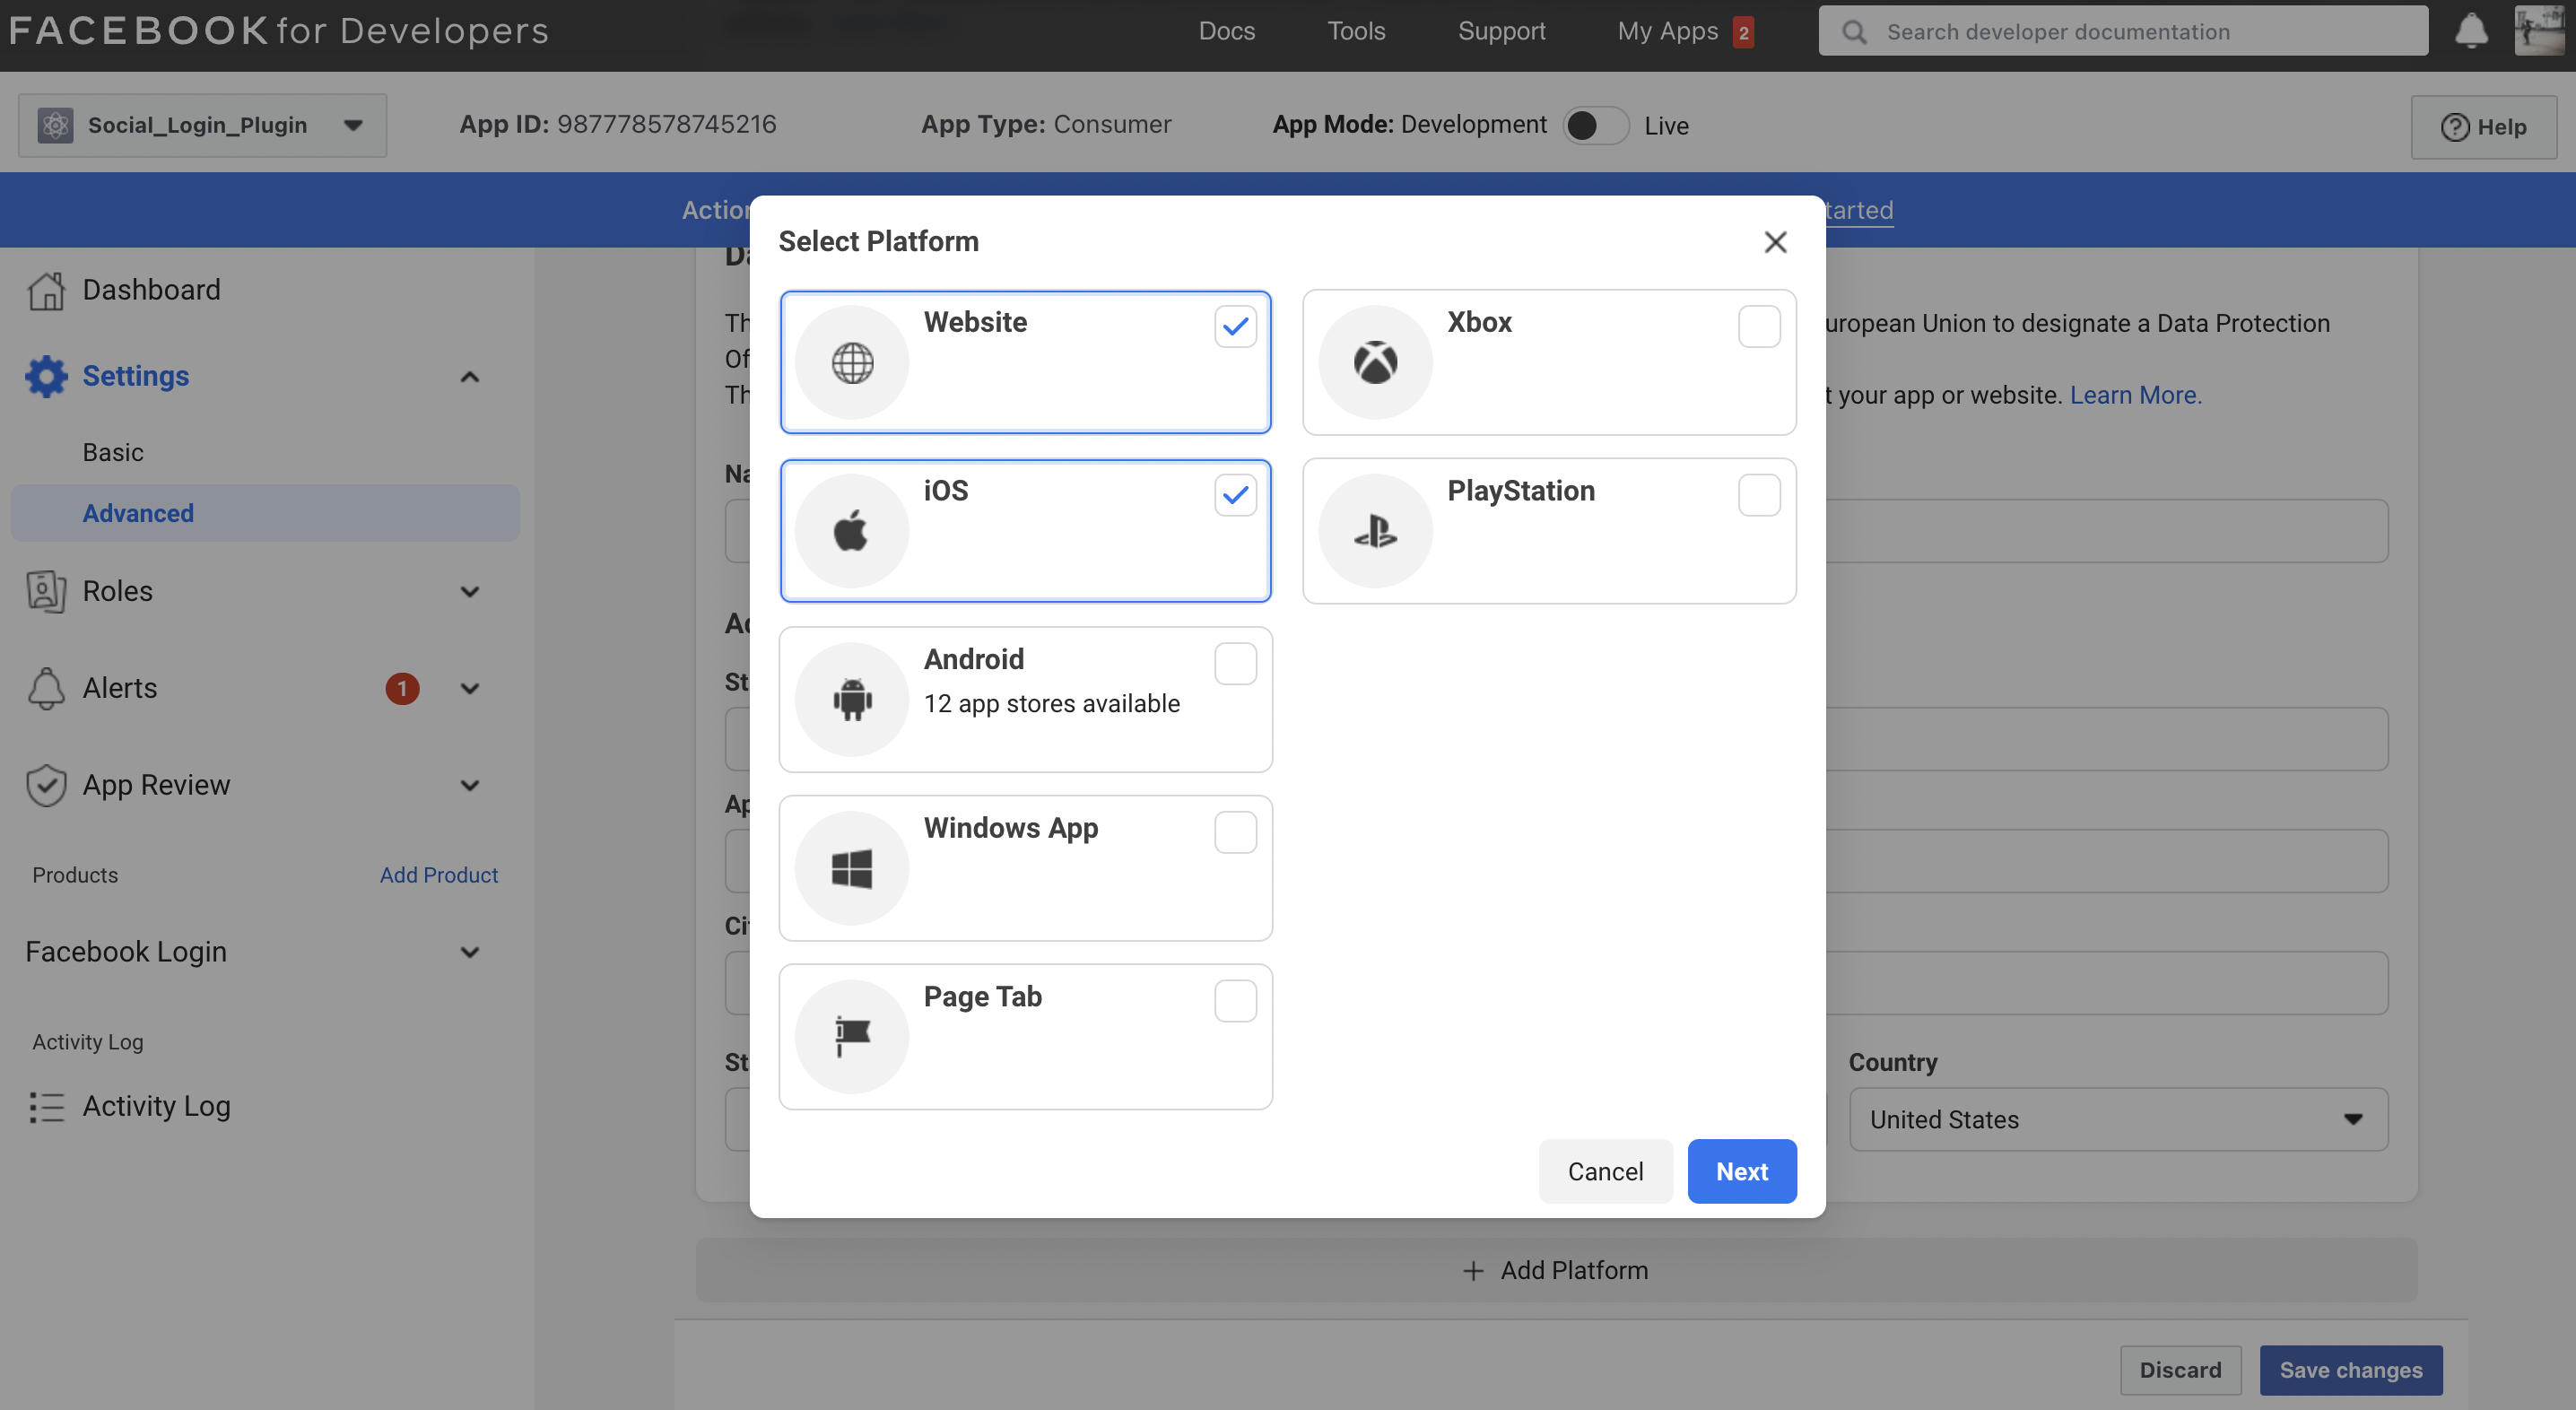The image size is (2576, 1410).
Task: Click the Social_Login_Plugin app icon
Action: click(55, 125)
